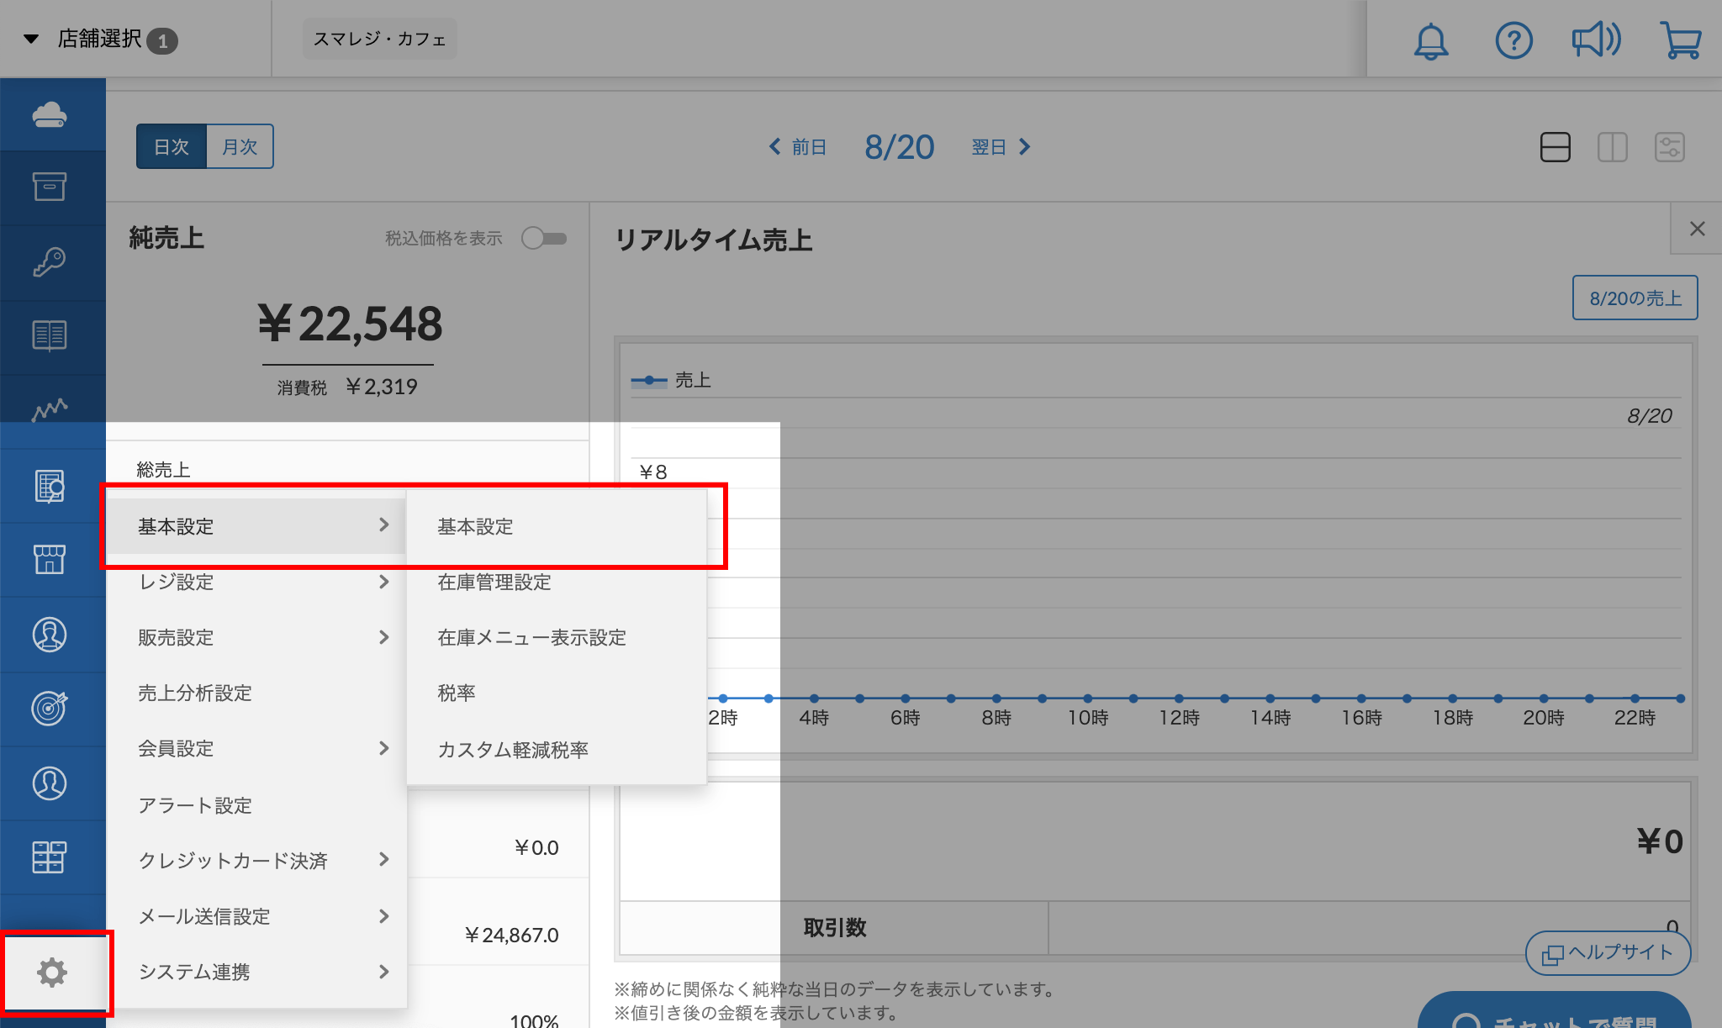This screenshot has width=1722, height=1028.
Task: Select 税率 submenu item
Action: point(557,693)
